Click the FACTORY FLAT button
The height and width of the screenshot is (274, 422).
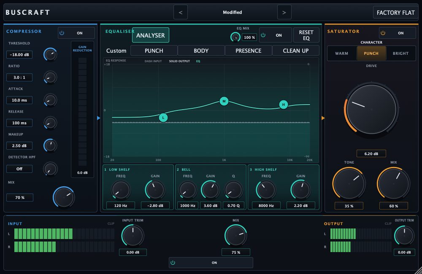point(396,13)
